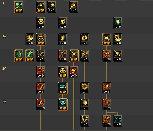The image size is (153, 131).
Task: Click the triple arrow skill icon
Action: tap(85, 39)
